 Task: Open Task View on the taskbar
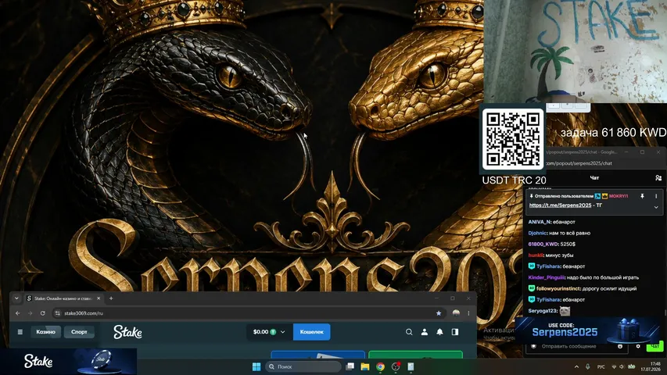click(350, 366)
